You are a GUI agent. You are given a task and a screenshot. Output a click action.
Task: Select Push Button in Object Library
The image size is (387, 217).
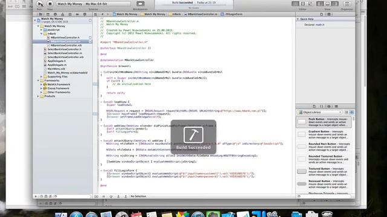[324, 122]
